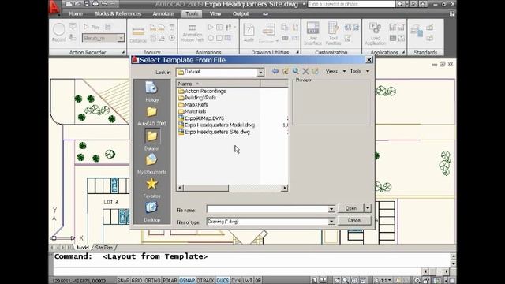The height and width of the screenshot is (284, 505).
Task: Open the Dataset place in sidebar
Action: click(151, 140)
